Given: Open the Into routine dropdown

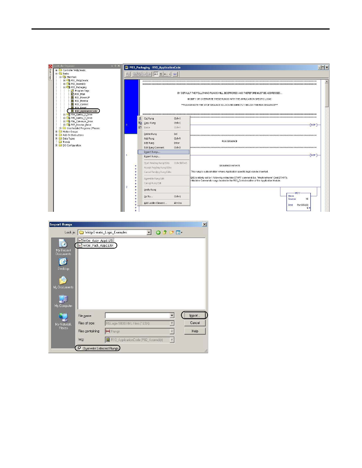Looking at the screenshot, I should (x=172, y=340).
